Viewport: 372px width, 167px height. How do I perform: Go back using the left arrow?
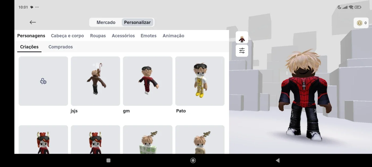point(33,22)
